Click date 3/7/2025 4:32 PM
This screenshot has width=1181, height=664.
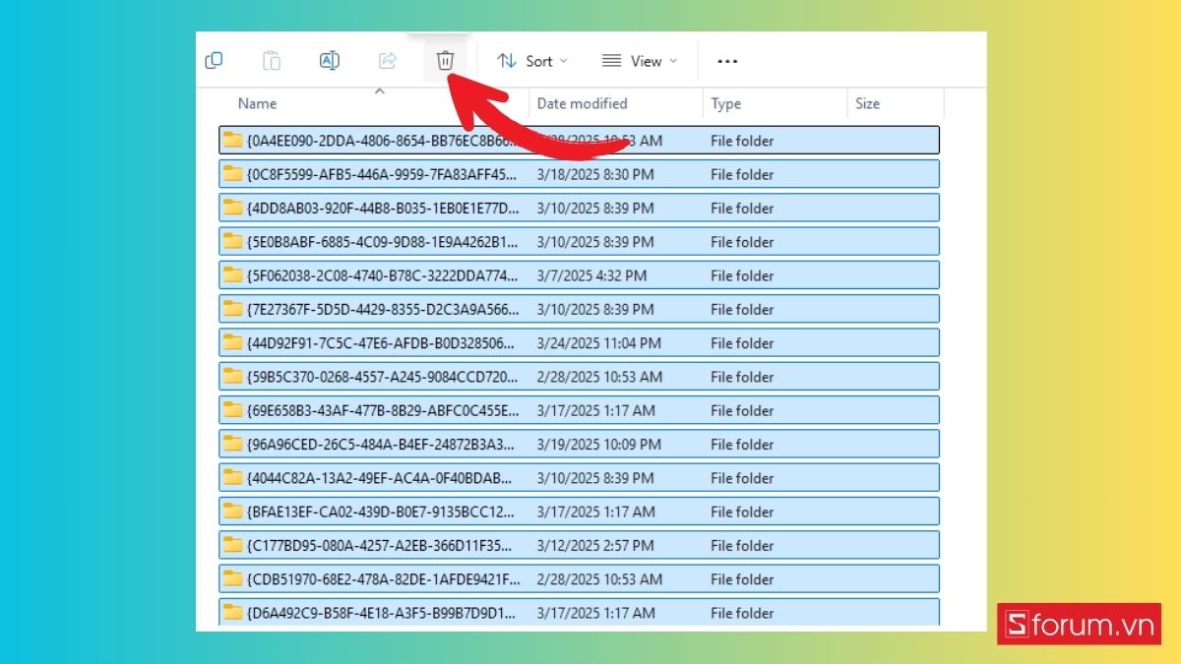[x=591, y=275]
